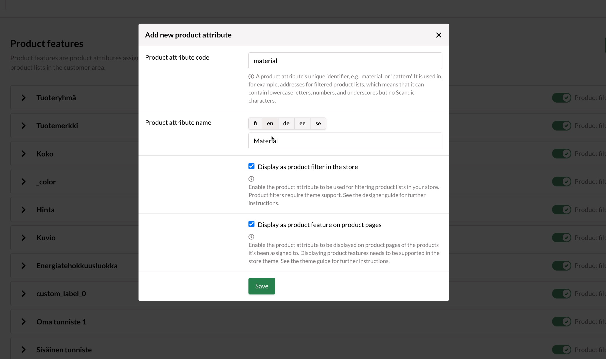Toggle product filter switch for Oma tunniste 1
This screenshot has width=606, height=359.
(x=561, y=322)
